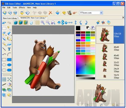Click the zoom out magnifier icon
The image size is (126, 108).
[48, 23]
